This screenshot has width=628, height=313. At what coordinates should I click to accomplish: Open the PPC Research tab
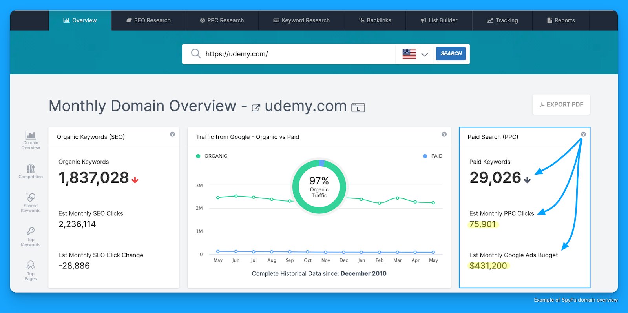(222, 20)
